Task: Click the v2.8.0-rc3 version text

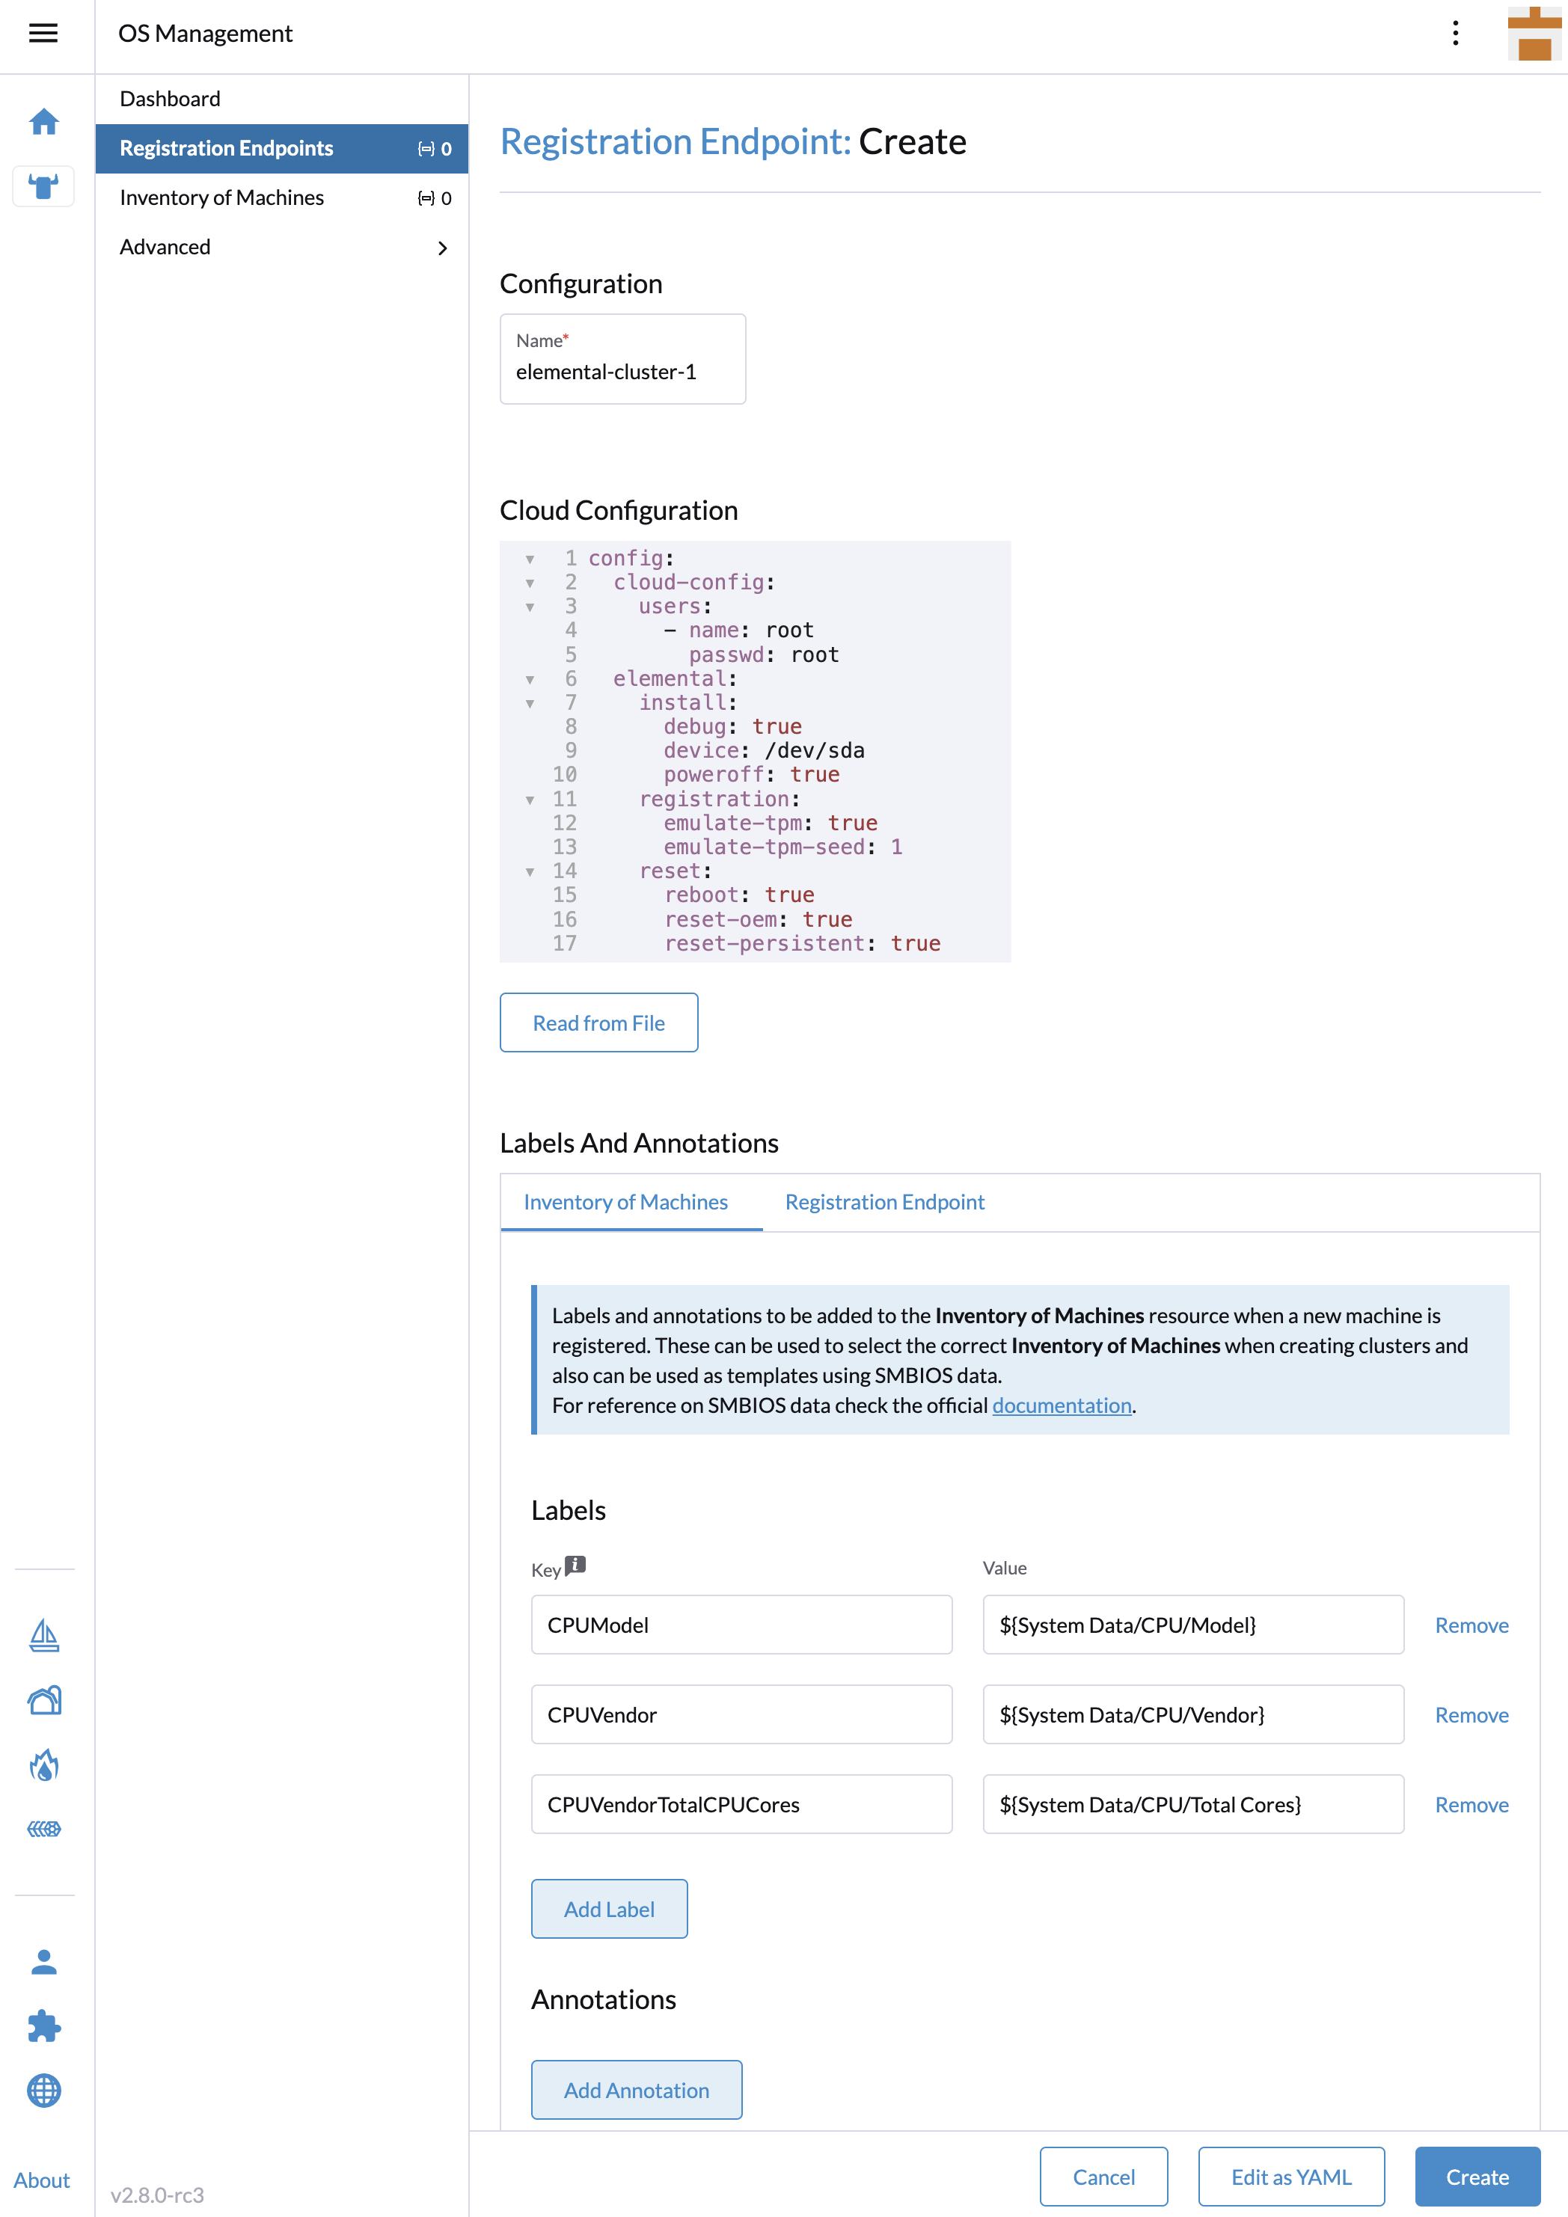Action: click(157, 2195)
